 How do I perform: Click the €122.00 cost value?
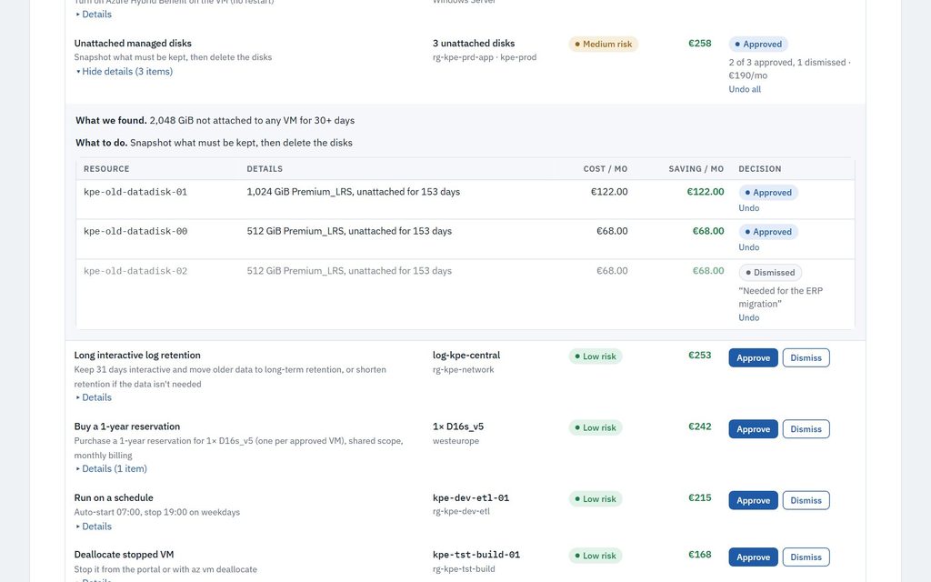pos(609,192)
